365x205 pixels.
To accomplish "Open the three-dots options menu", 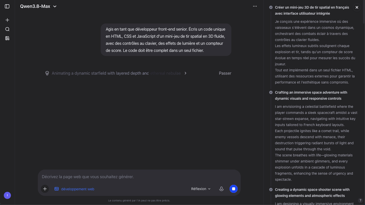I will (x=255, y=6).
